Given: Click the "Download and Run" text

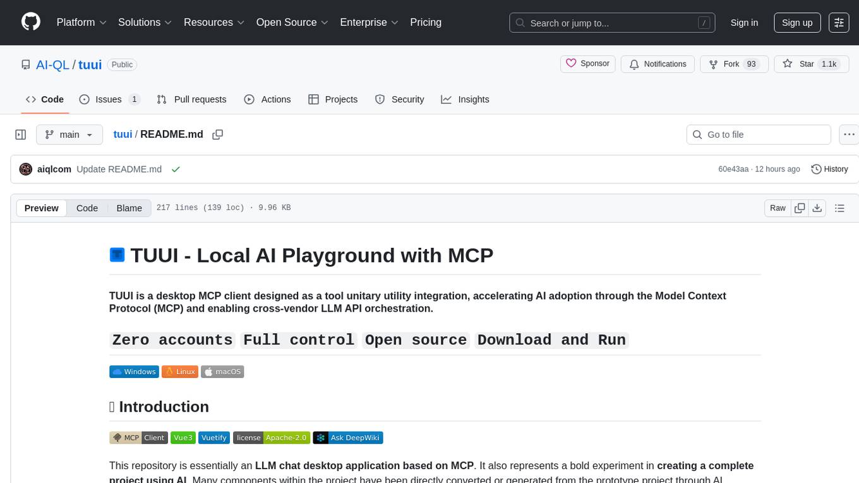Looking at the screenshot, I should [551, 340].
